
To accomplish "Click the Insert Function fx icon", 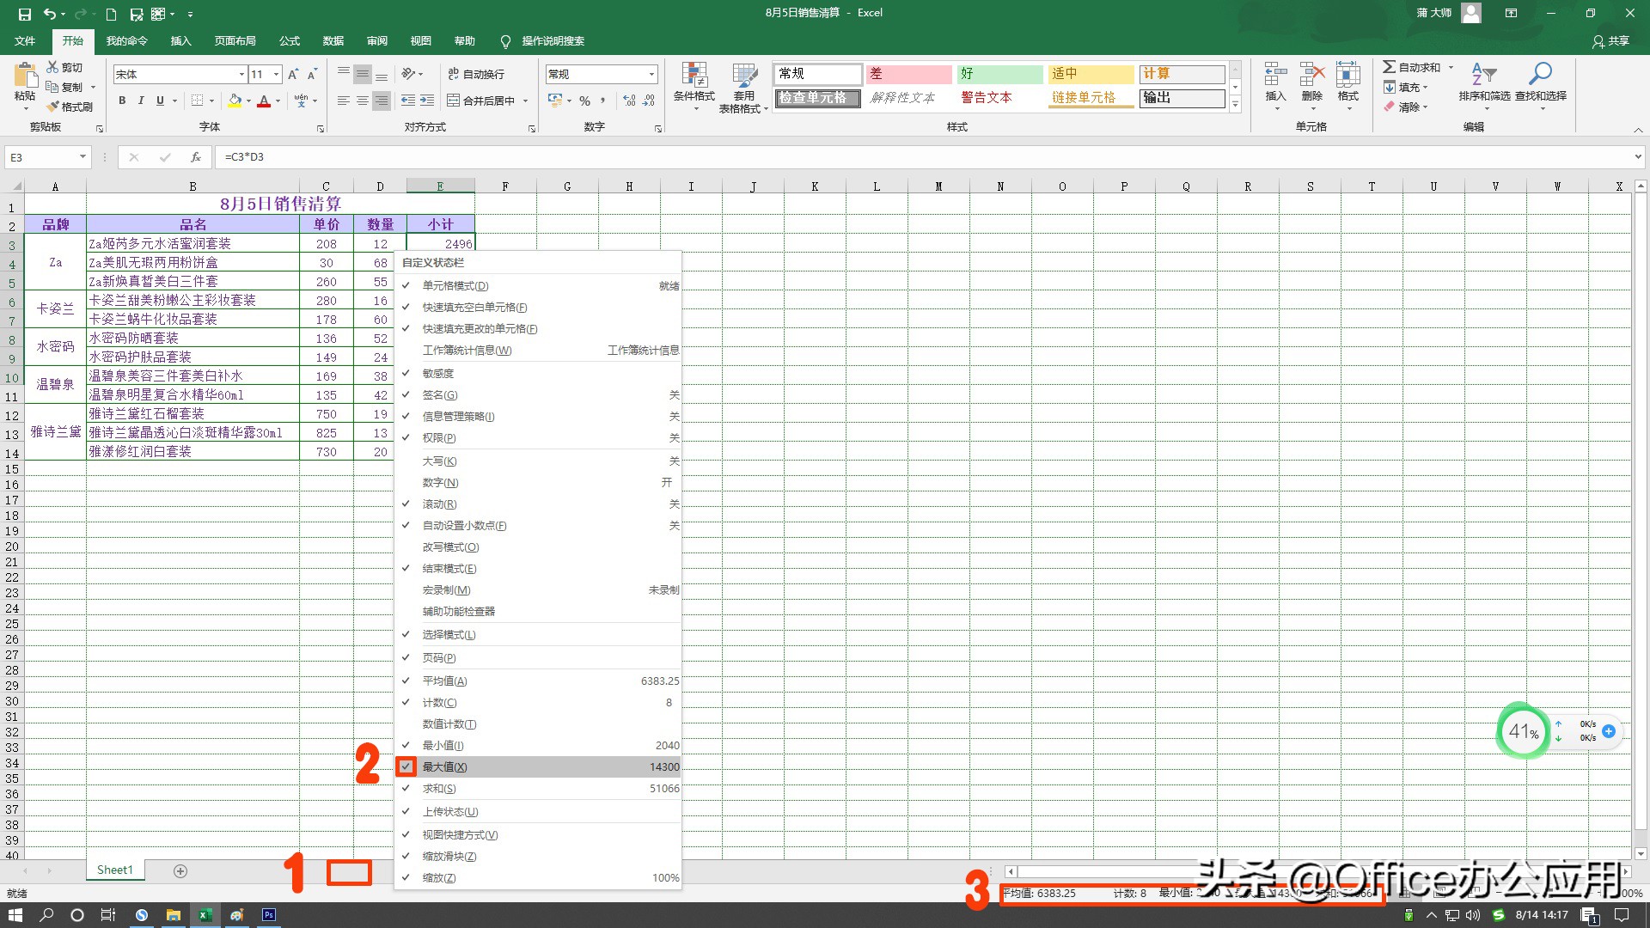I will pos(196,157).
